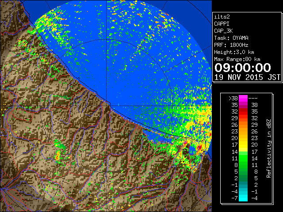Click the 09:00:00 timestamp

coord(243,68)
